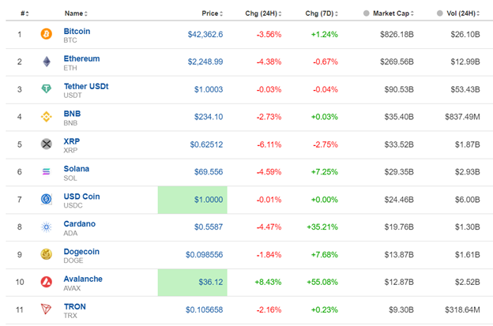Click BNB price $234.10
493x326 pixels.
coord(208,117)
